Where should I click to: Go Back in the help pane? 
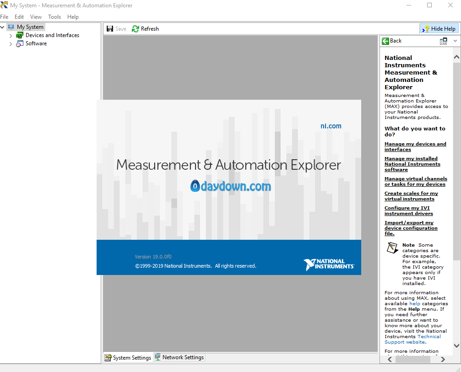pos(391,41)
